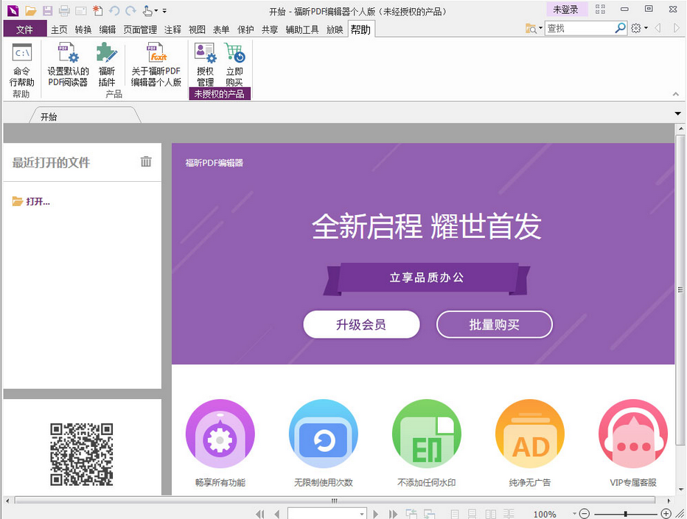
Task: Switch to the 主页 tab
Action: pyautogui.click(x=59, y=29)
